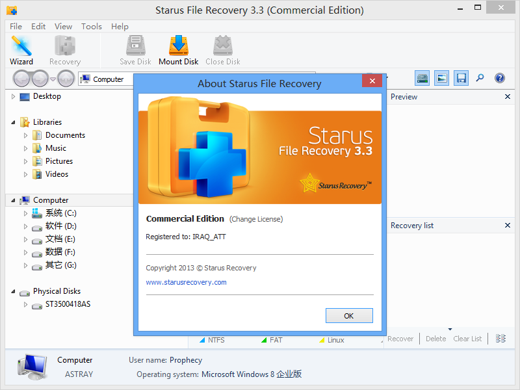Click OK in the About dialog
The width and height of the screenshot is (520, 390).
tap(349, 316)
